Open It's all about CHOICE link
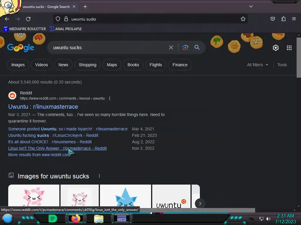This screenshot has width=301, height=225. (50, 142)
